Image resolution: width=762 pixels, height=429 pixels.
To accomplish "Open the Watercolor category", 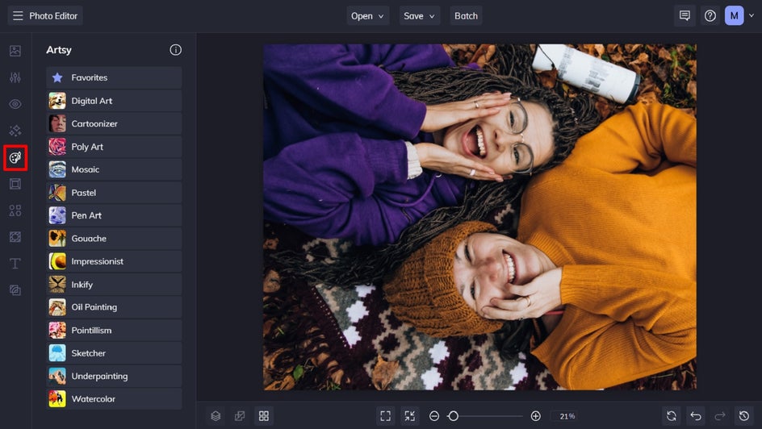I will tap(114, 399).
